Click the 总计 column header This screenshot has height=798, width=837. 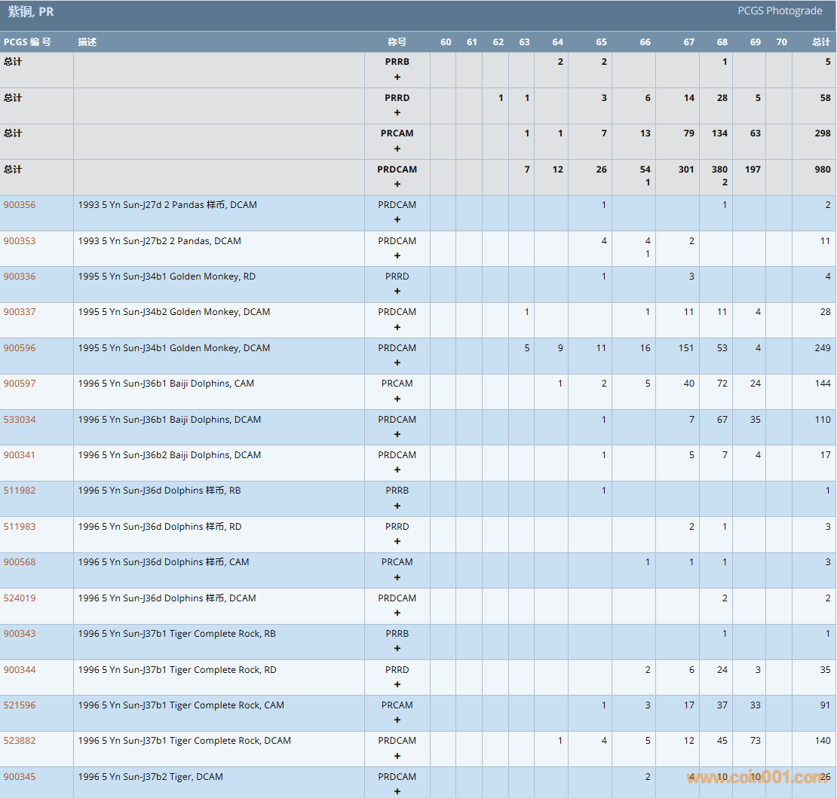(x=820, y=42)
